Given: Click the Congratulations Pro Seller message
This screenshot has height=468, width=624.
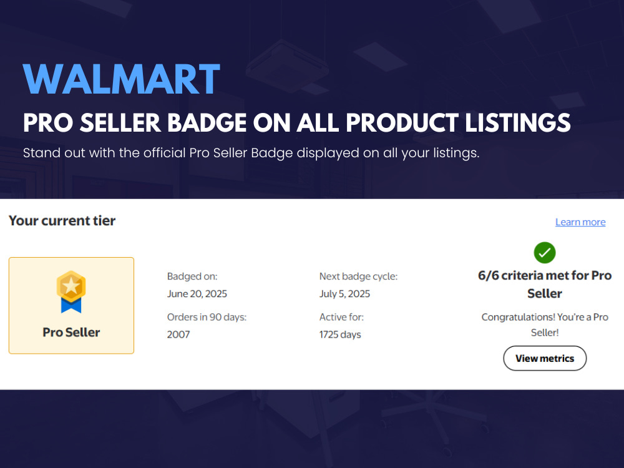Looking at the screenshot, I should [544, 324].
